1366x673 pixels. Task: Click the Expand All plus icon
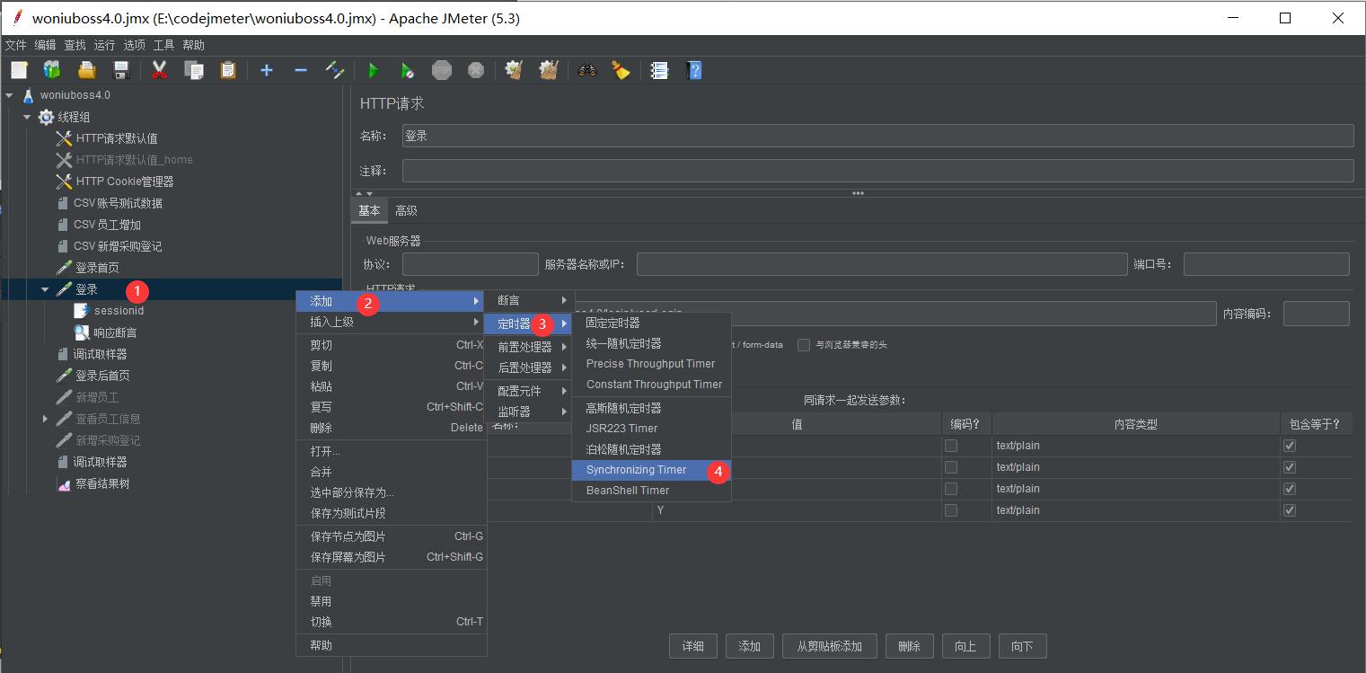tap(267, 70)
